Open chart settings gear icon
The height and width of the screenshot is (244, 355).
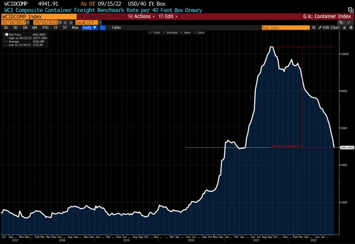[351, 28]
